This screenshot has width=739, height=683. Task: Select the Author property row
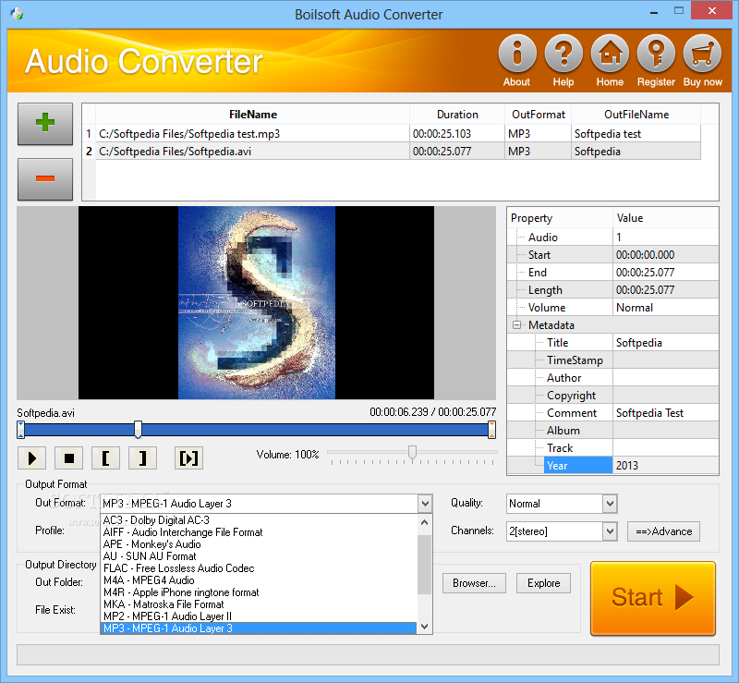click(612, 378)
